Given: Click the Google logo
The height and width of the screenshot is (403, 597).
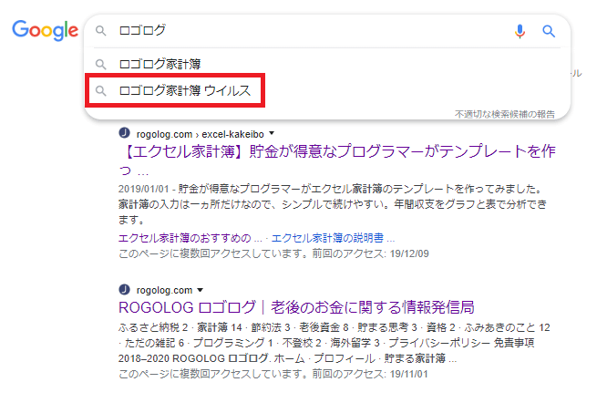Looking at the screenshot, I should click(45, 30).
